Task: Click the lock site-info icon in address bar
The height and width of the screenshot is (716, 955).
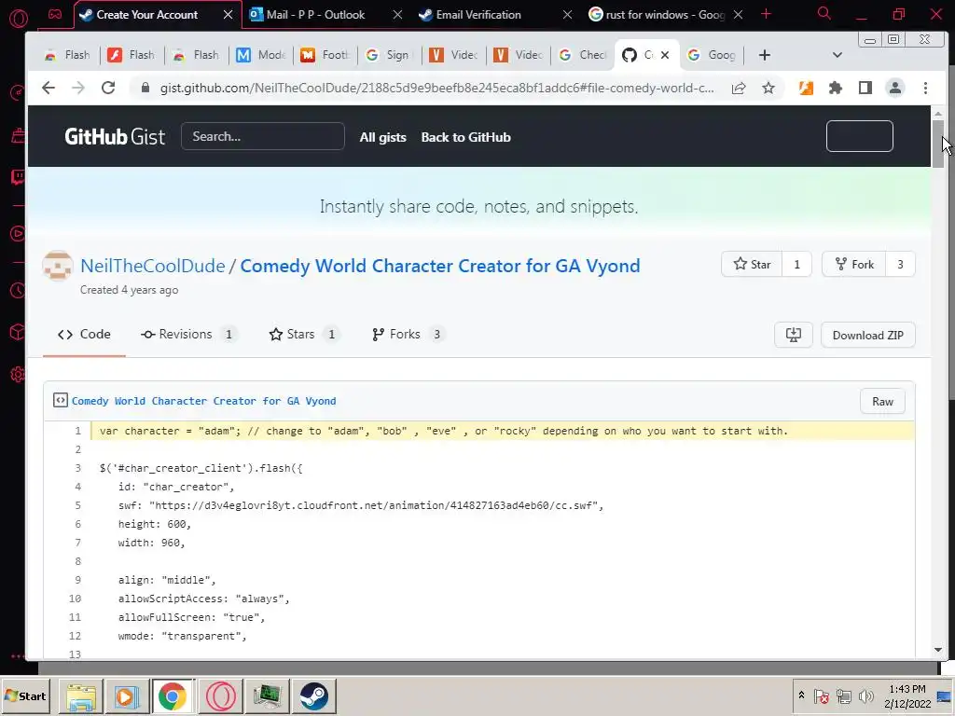Action: tap(145, 88)
